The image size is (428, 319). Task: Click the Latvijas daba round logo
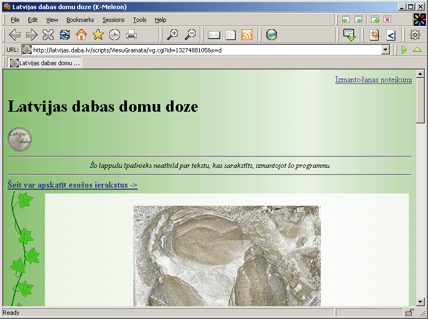[20, 139]
